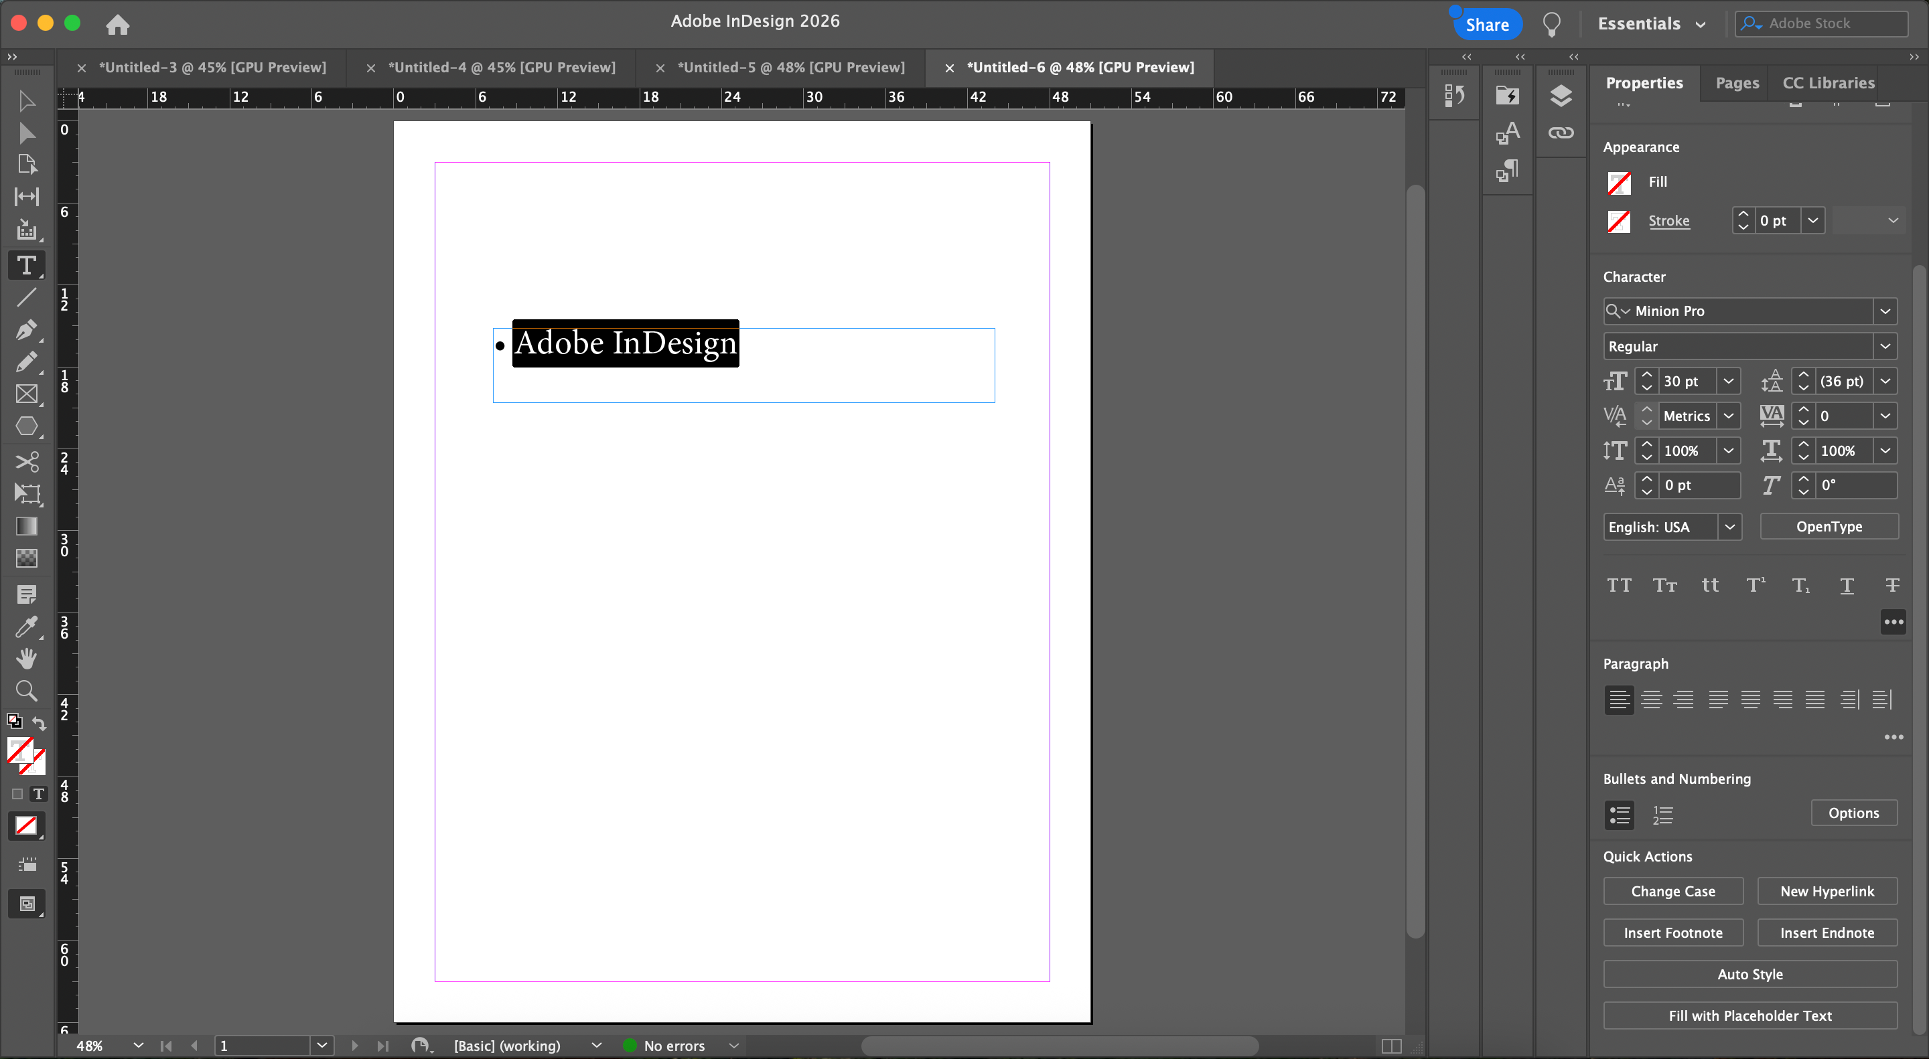
Task: Click the Change Case button
Action: point(1672,892)
